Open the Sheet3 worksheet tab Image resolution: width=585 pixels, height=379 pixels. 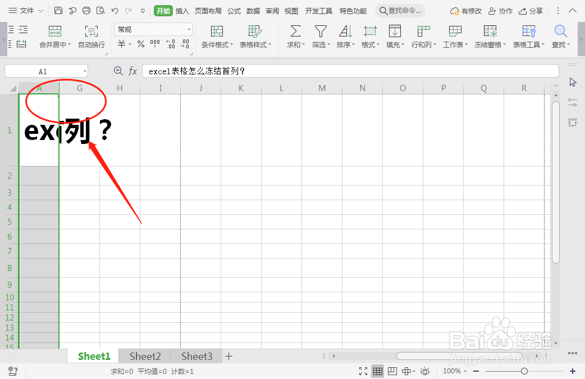pos(196,356)
